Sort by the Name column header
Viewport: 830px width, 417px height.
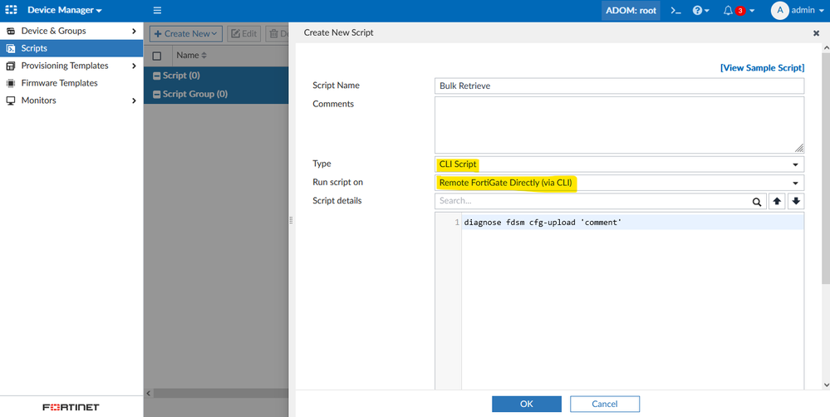[192, 55]
